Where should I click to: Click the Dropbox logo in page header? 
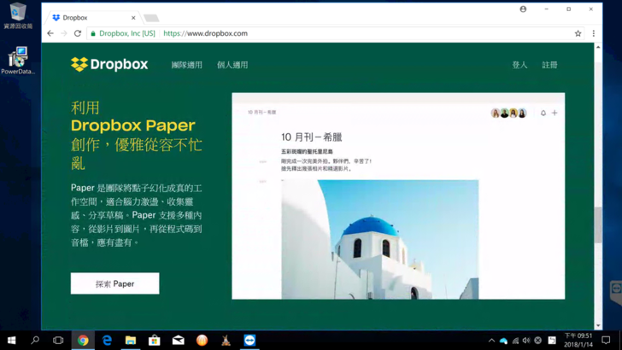(x=109, y=64)
